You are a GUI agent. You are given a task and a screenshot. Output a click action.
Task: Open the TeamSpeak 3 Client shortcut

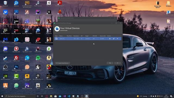pyautogui.click(x=27, y=50)
